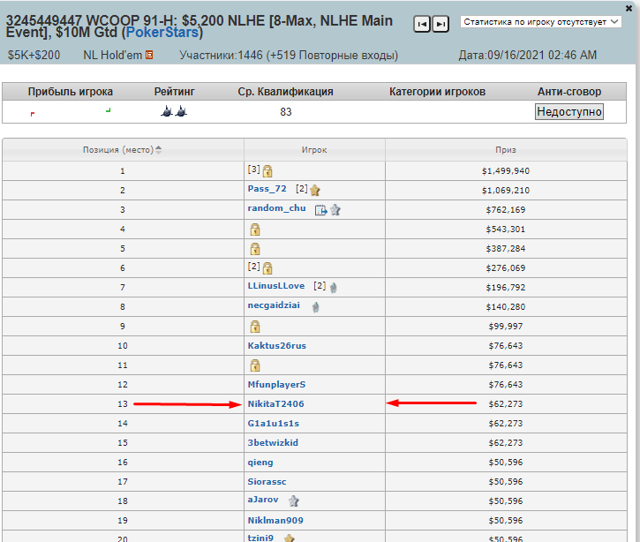Click the Приз column header
Screen dimensions: 640x542
pos(506,150)
